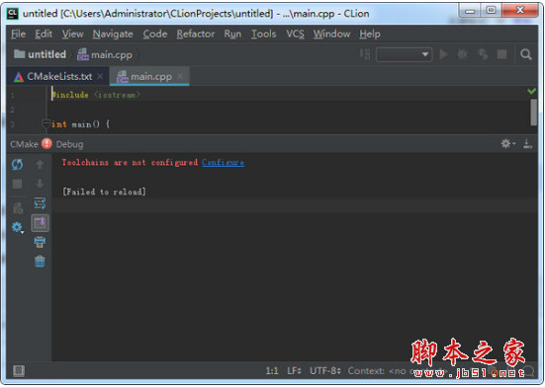The width and height of the screenshot is (545, 388).
Task: Toggle soft-wrap in CMake output
Action: click(40, 203)
